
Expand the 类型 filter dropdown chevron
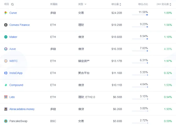click(86, 4)
